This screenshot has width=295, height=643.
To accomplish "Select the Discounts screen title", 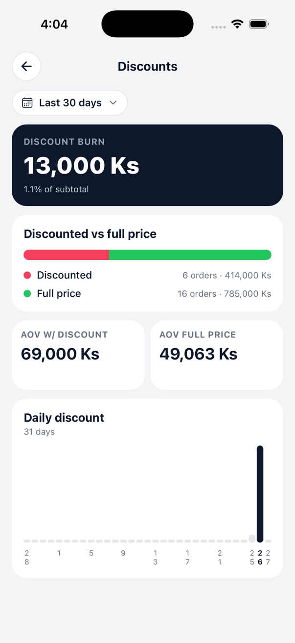I will 147,66.
